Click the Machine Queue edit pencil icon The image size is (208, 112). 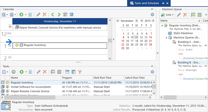(179, 15)
